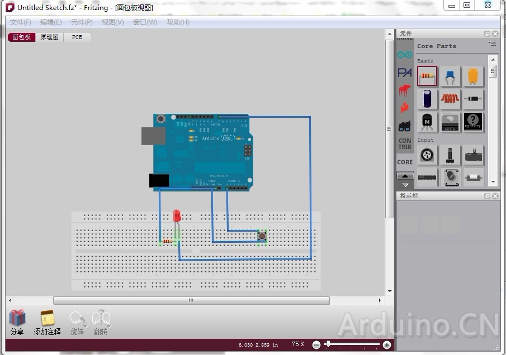This screenshot has height=355, width=506.
Task: Select the trimmer potentiometer input part
Action: point(427,155)
